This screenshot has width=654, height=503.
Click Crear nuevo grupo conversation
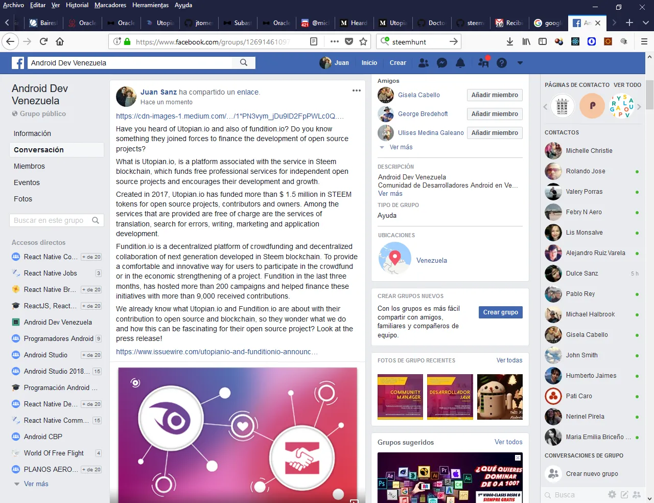(592, 474)
